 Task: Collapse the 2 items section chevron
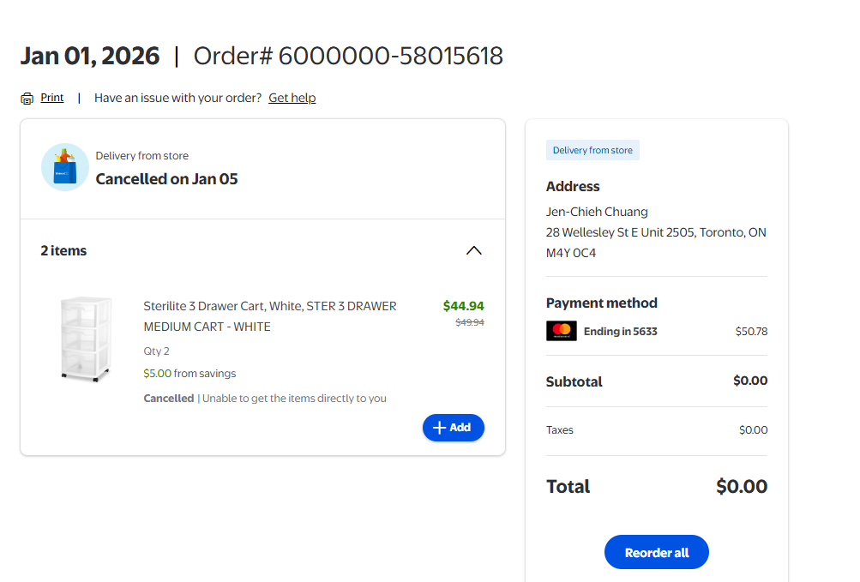click(473, 251)
